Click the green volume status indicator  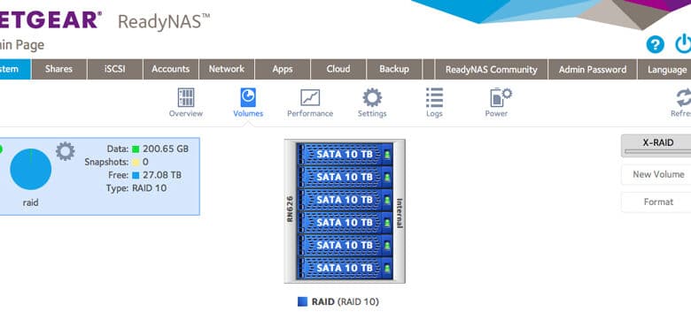[x=1, y=149]
